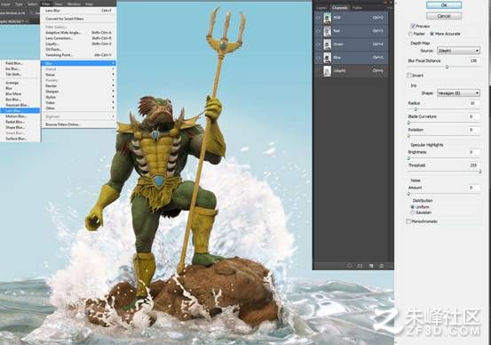Screen dimensions: 491x345
Task: Expand the Sharpen submenu
Action: coord(78,92)
